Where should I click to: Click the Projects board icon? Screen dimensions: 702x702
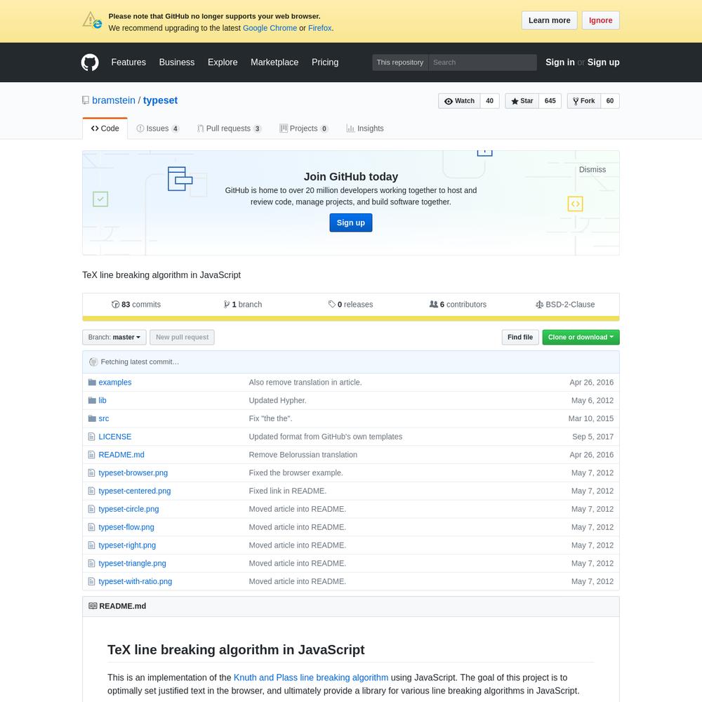[284, 128]
